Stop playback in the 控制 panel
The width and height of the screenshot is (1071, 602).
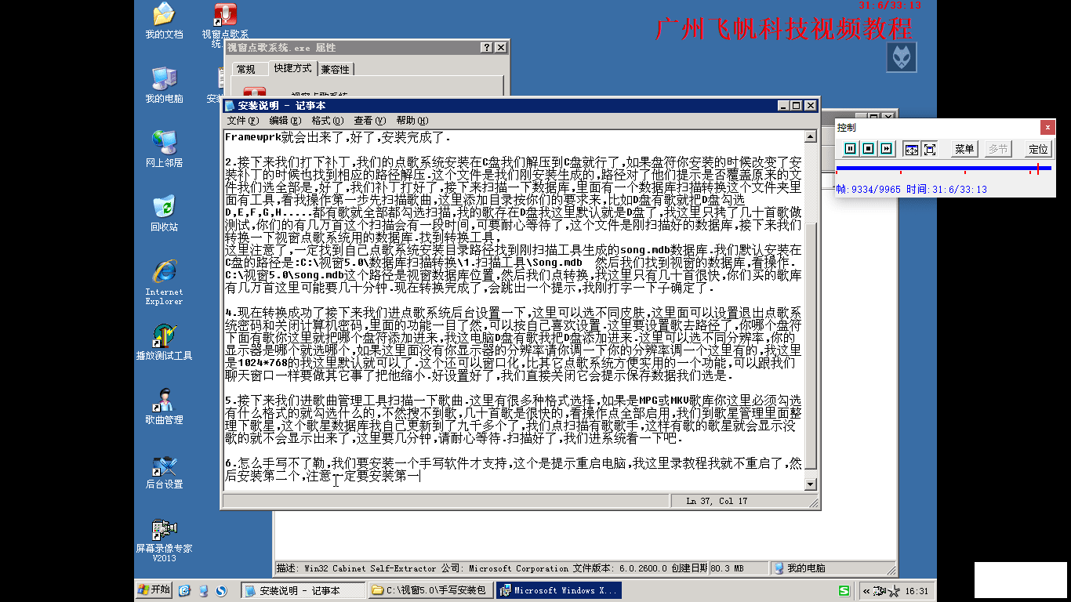pyautogui.click(x=869, y=149)
